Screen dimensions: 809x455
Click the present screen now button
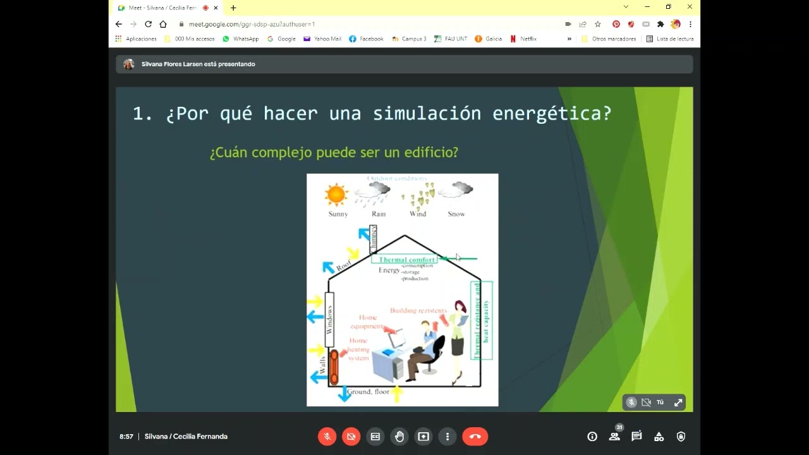point(423,437)
